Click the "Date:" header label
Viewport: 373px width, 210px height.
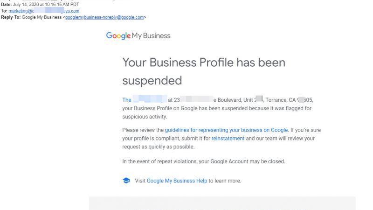(x=7, y=5)
